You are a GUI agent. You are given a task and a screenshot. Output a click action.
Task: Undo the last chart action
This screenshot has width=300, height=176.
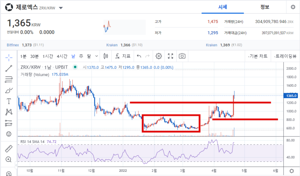[x=139, y=56]
